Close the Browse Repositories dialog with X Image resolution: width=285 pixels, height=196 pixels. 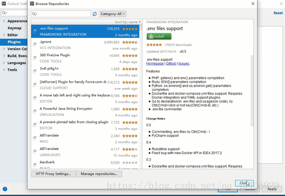click(253, 4)
